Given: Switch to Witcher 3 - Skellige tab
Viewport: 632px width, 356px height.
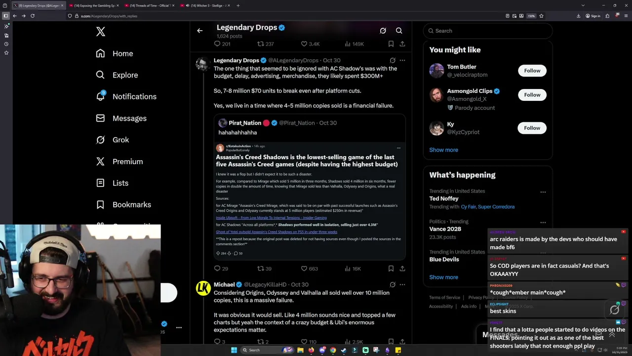Looking at the screenshot, I should point(205,5).
